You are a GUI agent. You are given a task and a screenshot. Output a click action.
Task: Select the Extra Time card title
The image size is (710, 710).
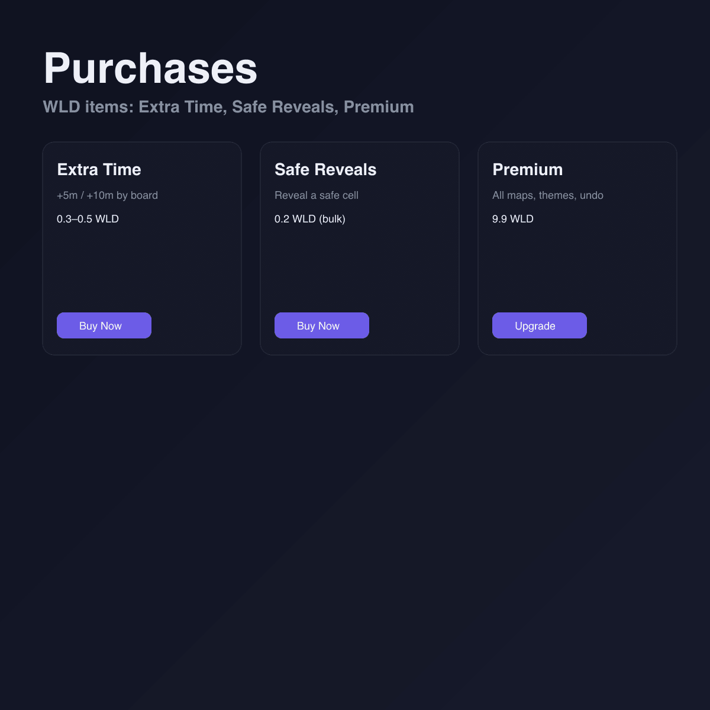[99, 170]
